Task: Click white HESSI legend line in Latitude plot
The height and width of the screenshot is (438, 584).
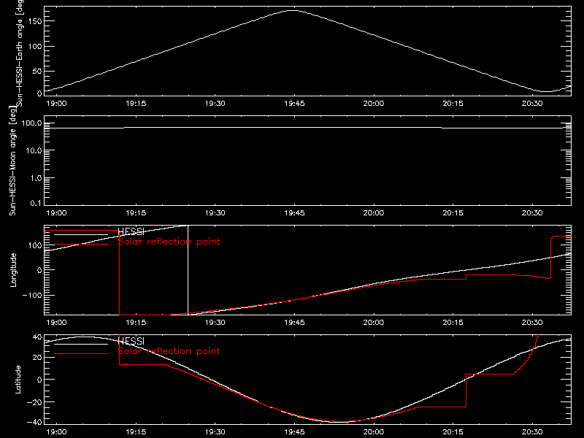Action: (x=81, y=344)
